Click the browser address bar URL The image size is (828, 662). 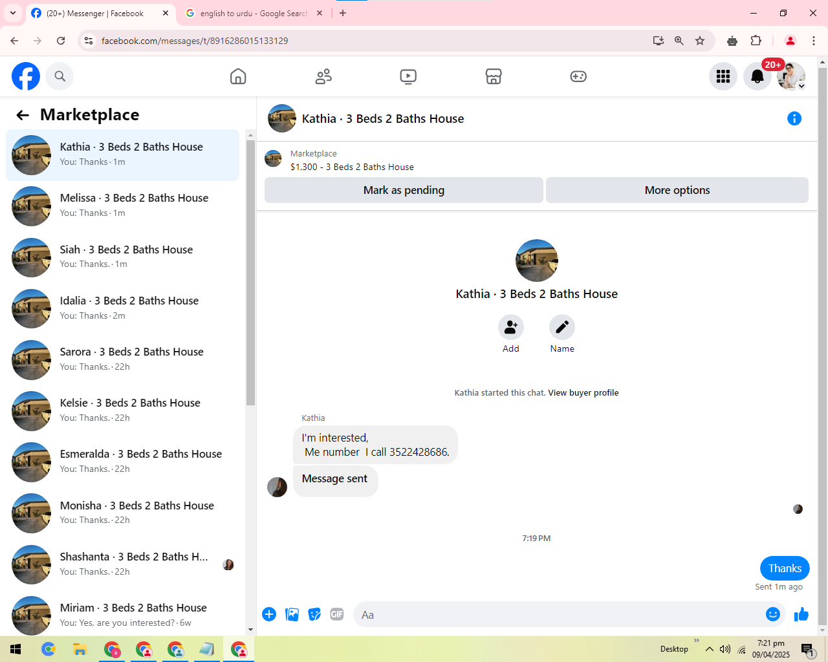pos(195,41)
